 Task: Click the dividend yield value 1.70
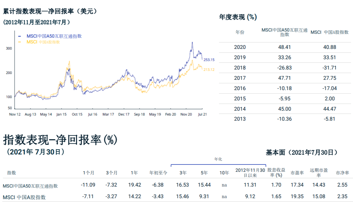pyautogui.click(x=276, y=185)
